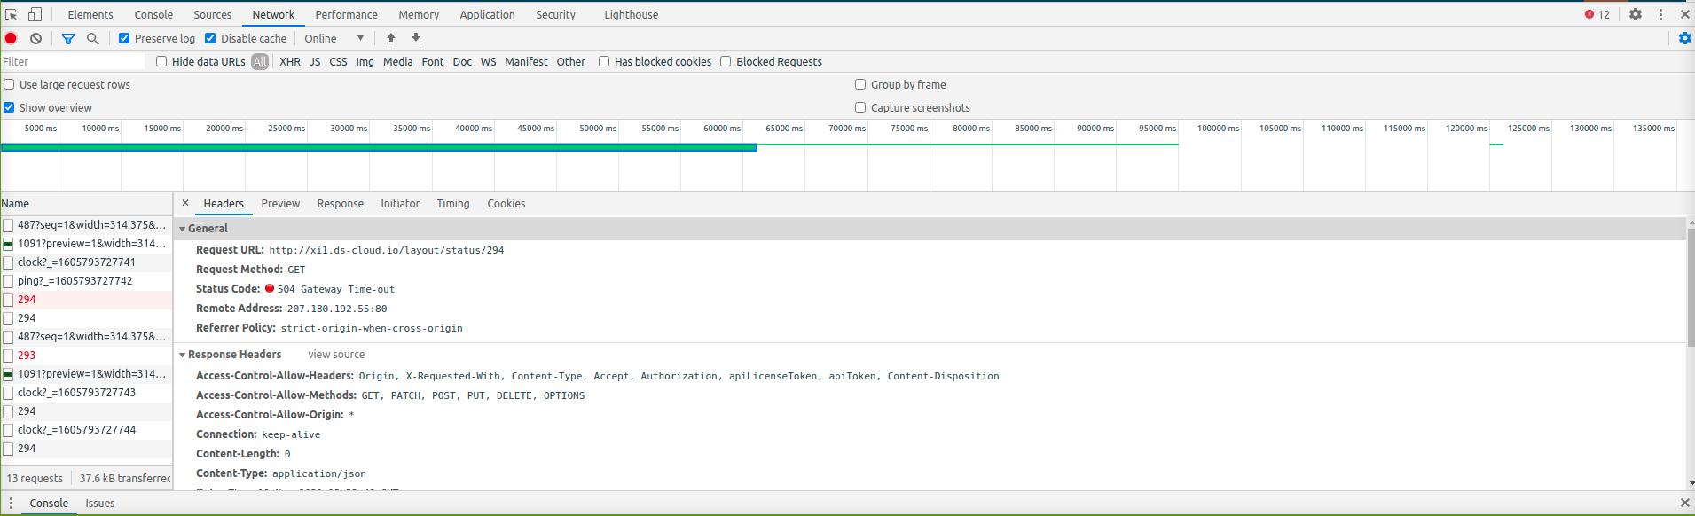Close the bottom console drawer

tap(1685, 503)
